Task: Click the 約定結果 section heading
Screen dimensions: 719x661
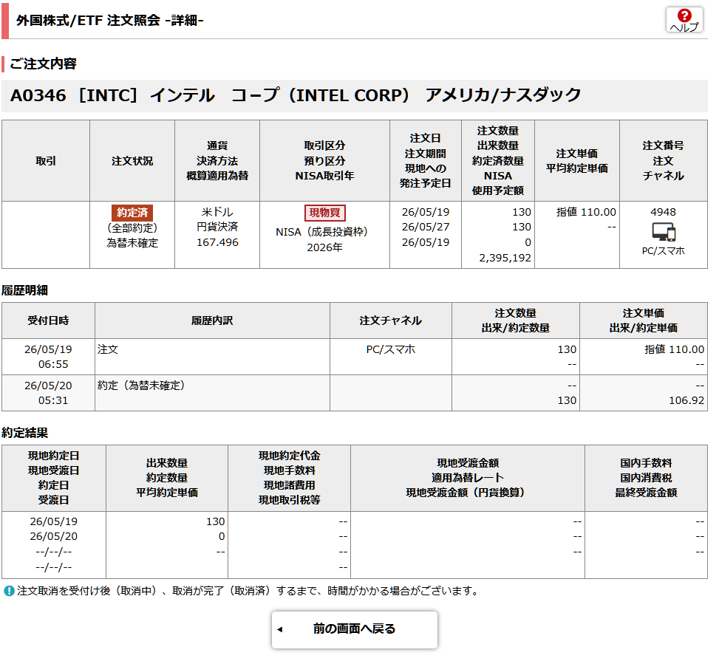Action: pyautogui.click(x=25, y=433)
